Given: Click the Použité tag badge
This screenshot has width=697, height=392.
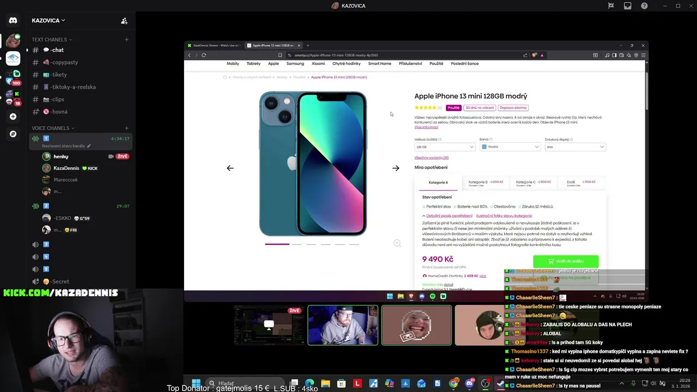Looking at the screenshot, I should click(454, 108).
